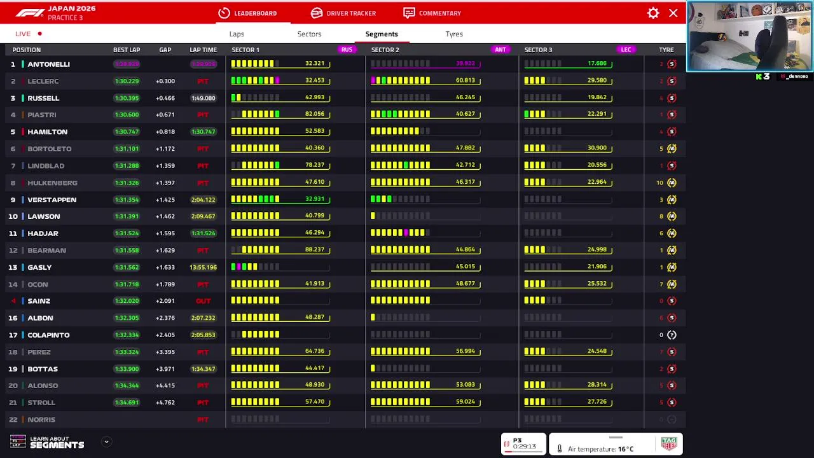
Task: Click Perez's soft tyre icon
Action: tap(672, 352)
